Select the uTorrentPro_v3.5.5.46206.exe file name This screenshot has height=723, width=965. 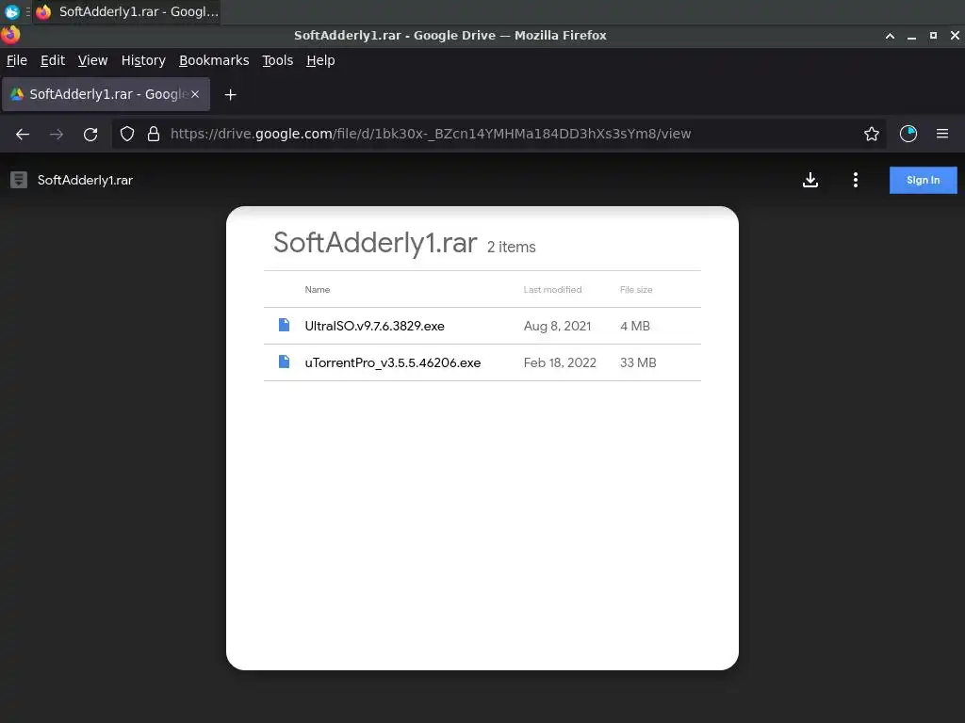tap(393, 362)
